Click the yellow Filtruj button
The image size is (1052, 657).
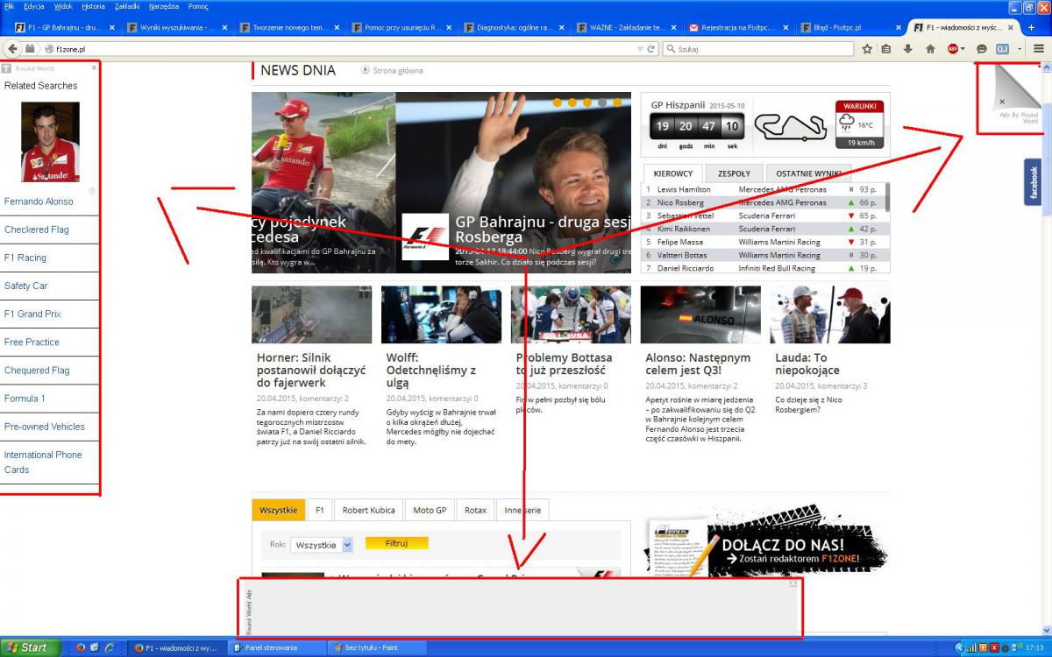[396, 543]
